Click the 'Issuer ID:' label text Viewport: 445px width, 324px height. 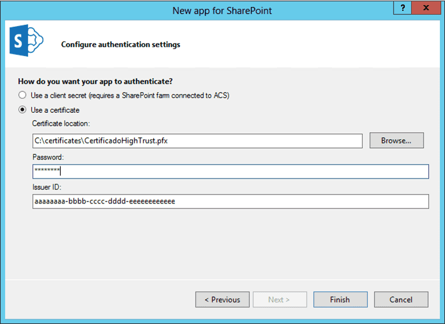click(x=47, y=187)
